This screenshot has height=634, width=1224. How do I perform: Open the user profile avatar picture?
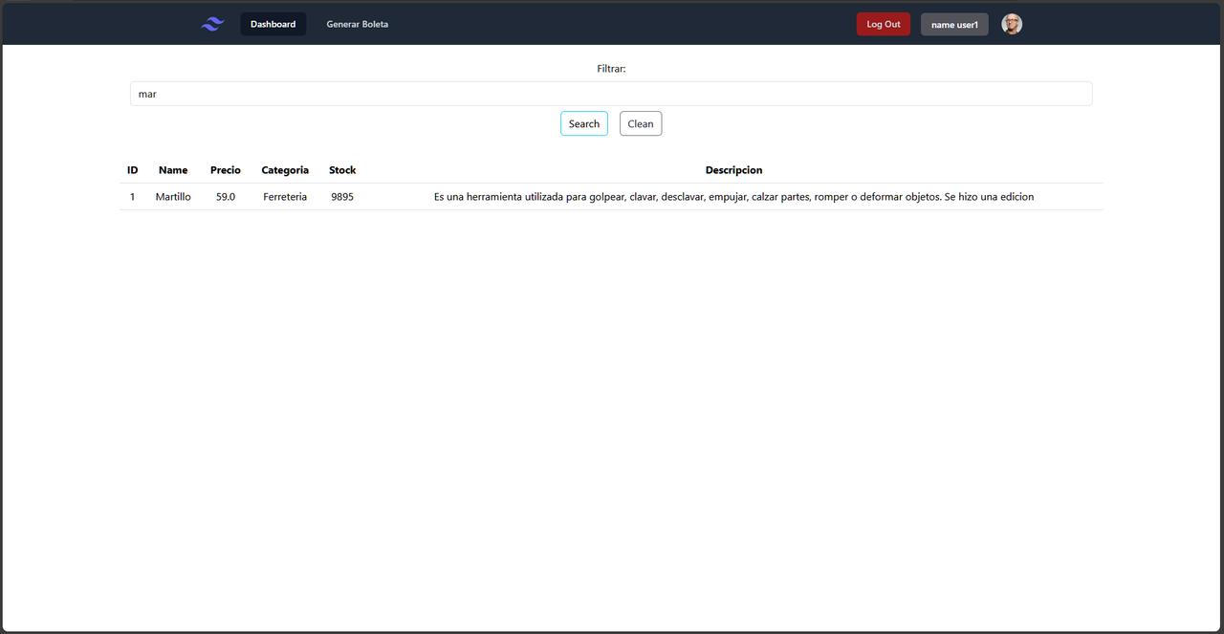1011,23
